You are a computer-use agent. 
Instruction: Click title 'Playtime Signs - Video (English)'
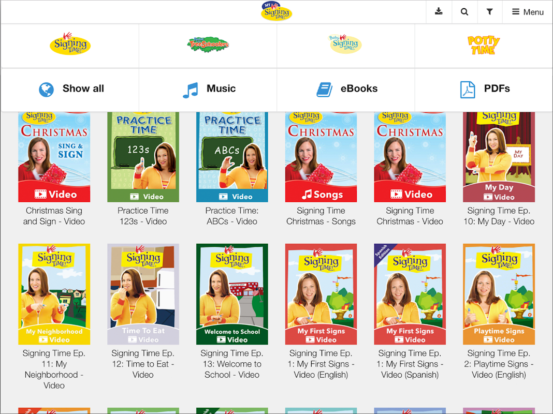tap(499, 364)
